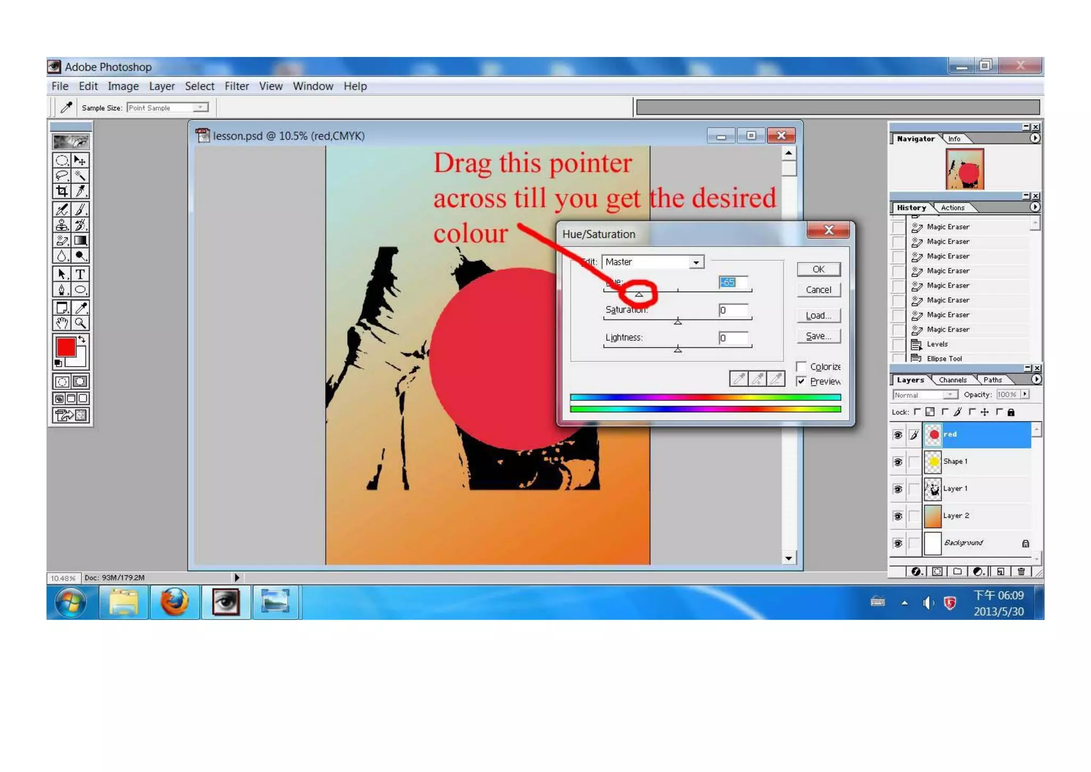Switch to Quick Mask mode

coord(80,381)
